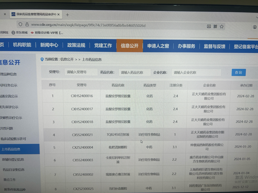Click the download page icon in the address bar
This screenshot has height=193, width=258.
pos(209,26)
